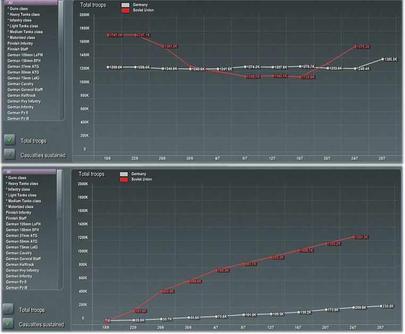Select '* Infantry class' in bottom list

coord(18,189)
